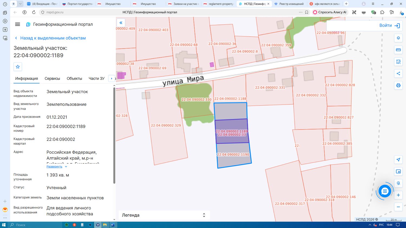Open the chat support bubble
Image resolution: width=406 pixels, height=228 pixels.
385,191
